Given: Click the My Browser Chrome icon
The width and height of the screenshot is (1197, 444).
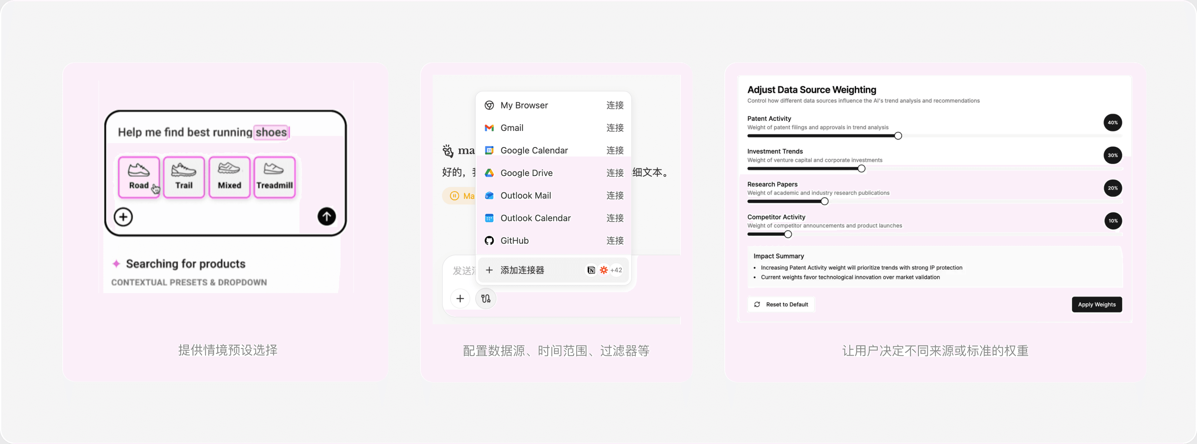Looking at the screenshot, I should pos(489,105).
